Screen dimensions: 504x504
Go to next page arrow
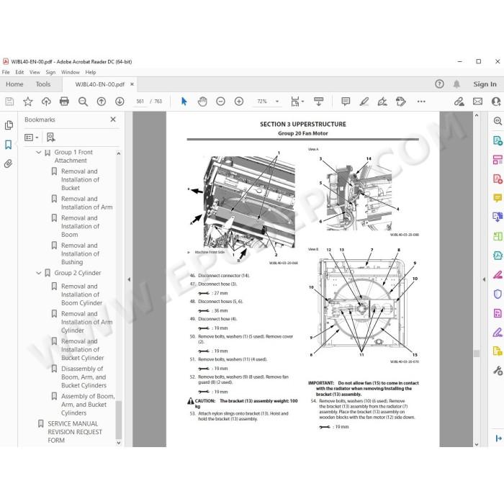(120, 102)
